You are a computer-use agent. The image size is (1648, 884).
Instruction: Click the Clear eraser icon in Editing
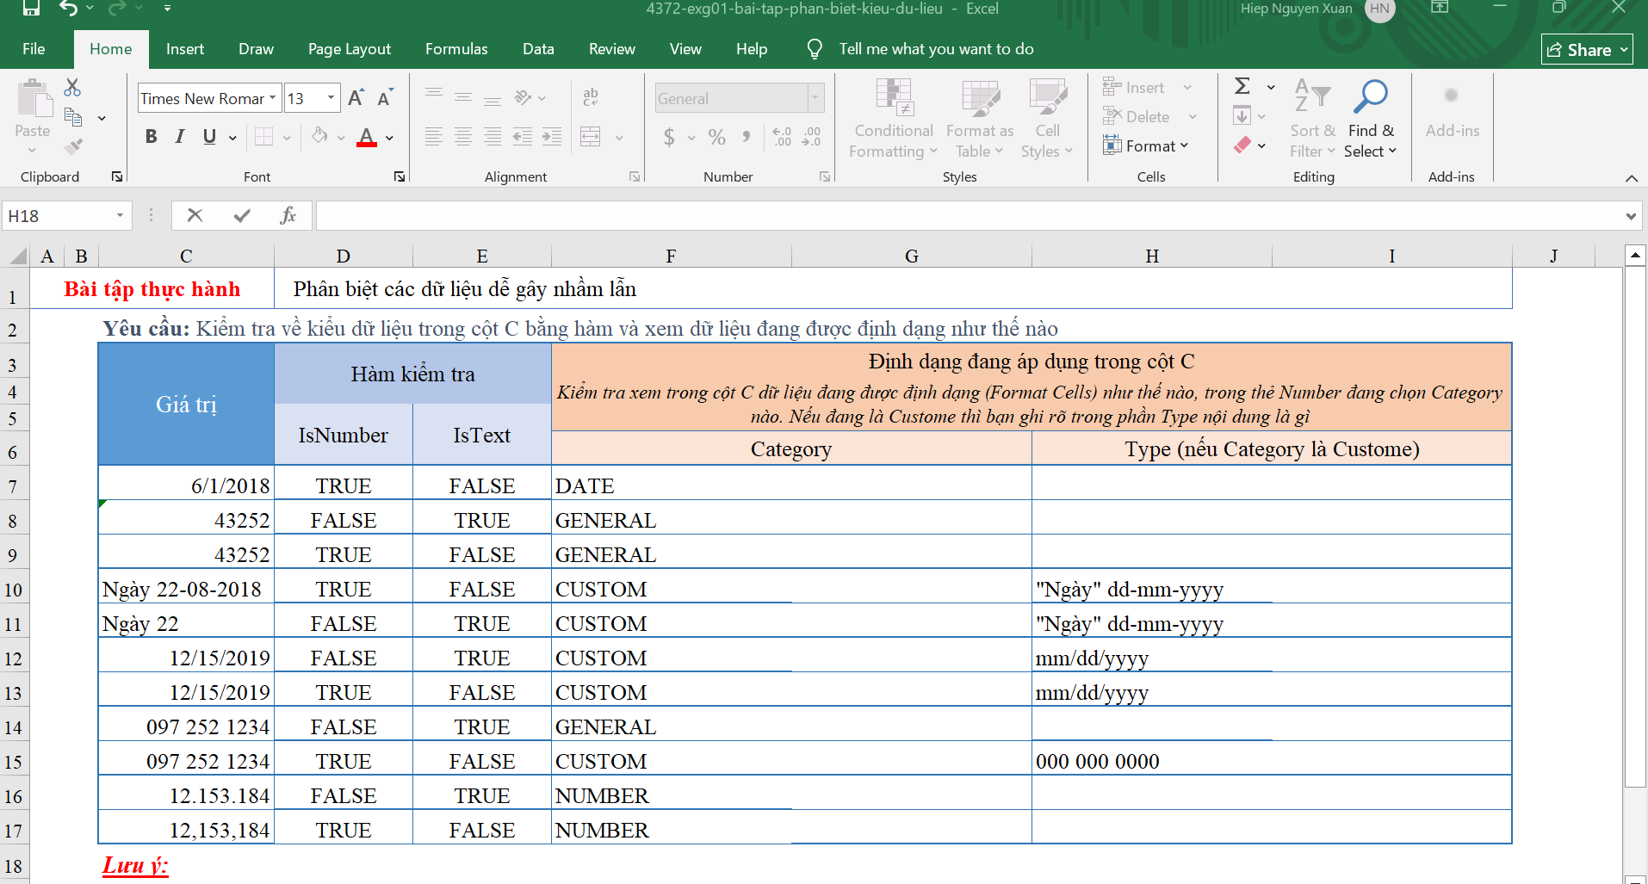point(1242,145)
